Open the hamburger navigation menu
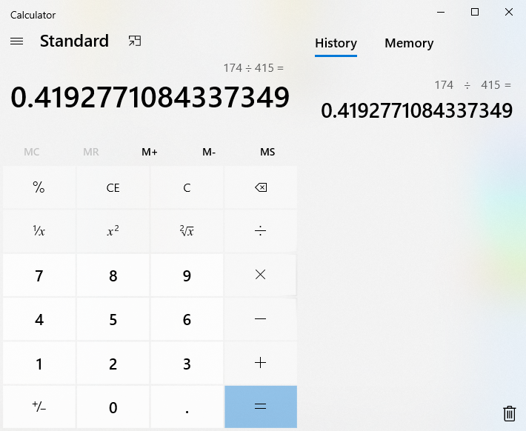The height and width of the screenshot is (431, 526). (x=16, y=41)
